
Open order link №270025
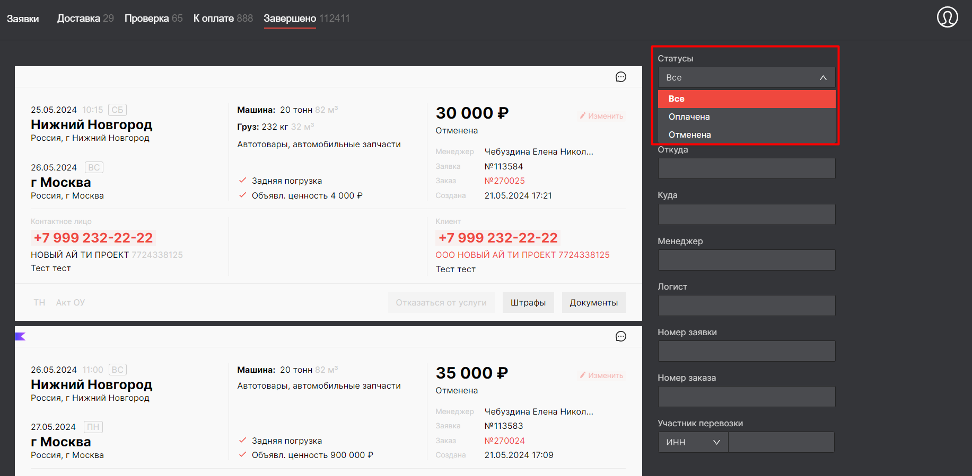[x=505, y=181]
